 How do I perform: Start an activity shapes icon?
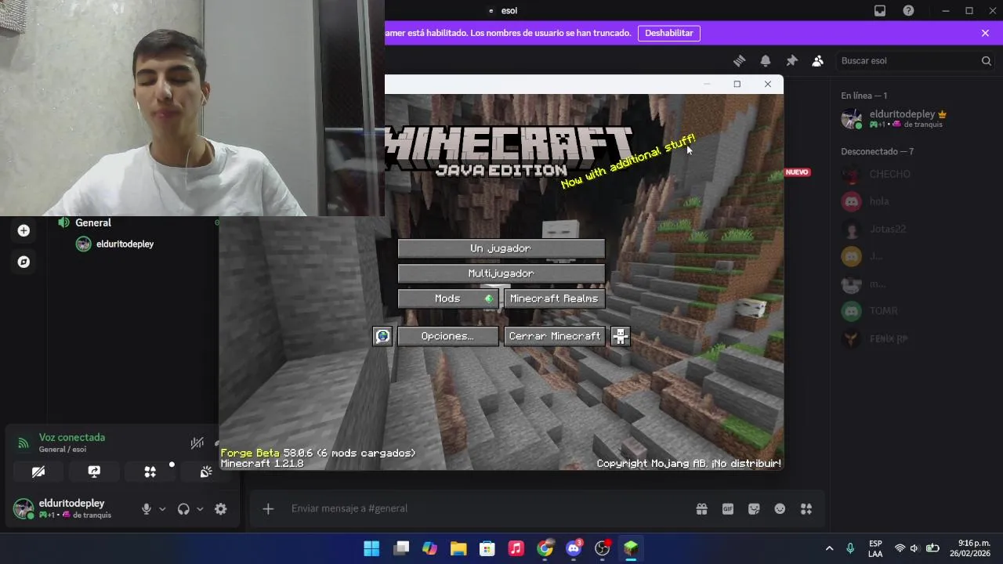click(x=150, y=472)
